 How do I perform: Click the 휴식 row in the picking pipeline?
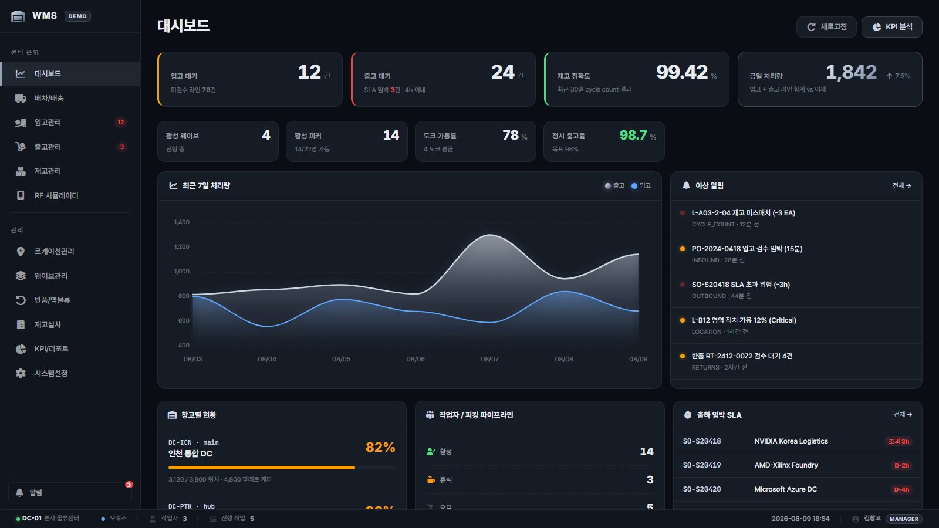coord(540,480)
